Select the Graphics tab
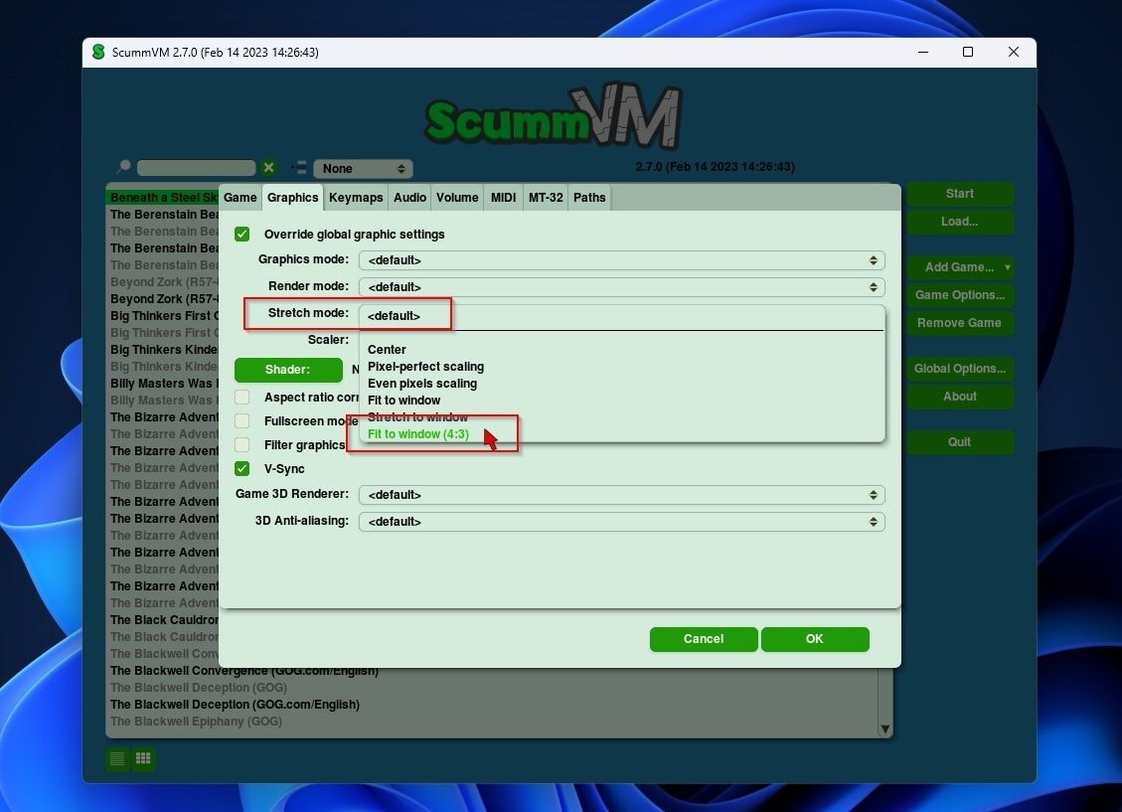Image resolution: width=1122 pixels, height=812 pixels. point(292,198)
